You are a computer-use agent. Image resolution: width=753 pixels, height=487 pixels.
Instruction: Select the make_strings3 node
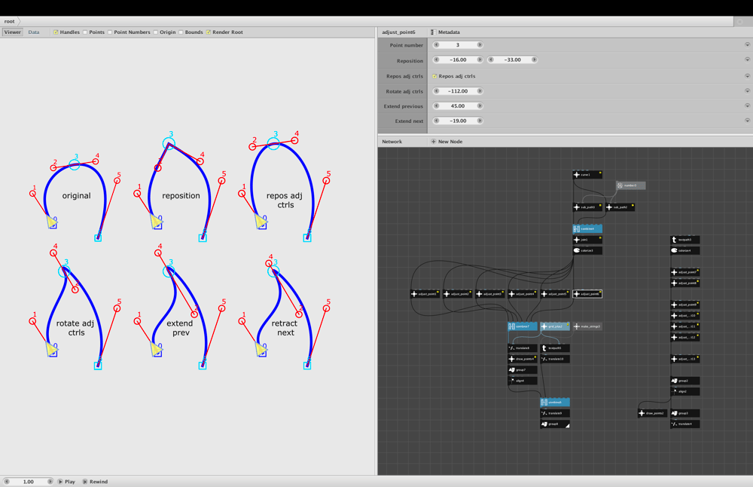coord(588,326)
